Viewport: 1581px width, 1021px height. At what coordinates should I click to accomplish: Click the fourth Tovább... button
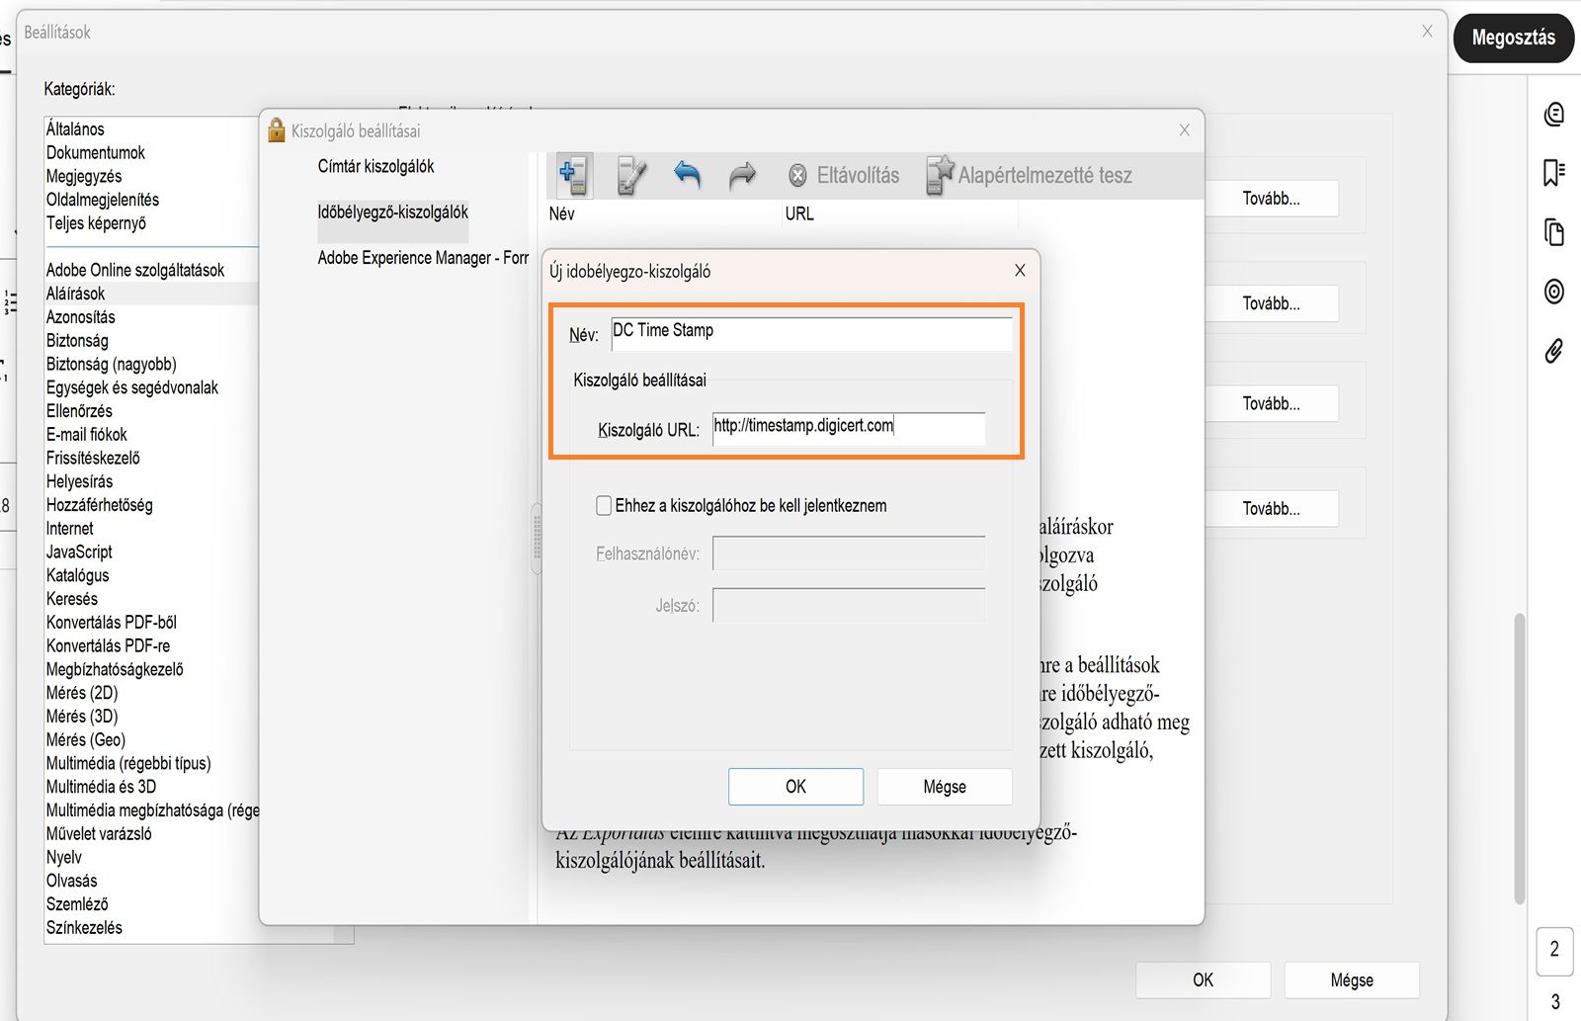[x=1271, y=508]
